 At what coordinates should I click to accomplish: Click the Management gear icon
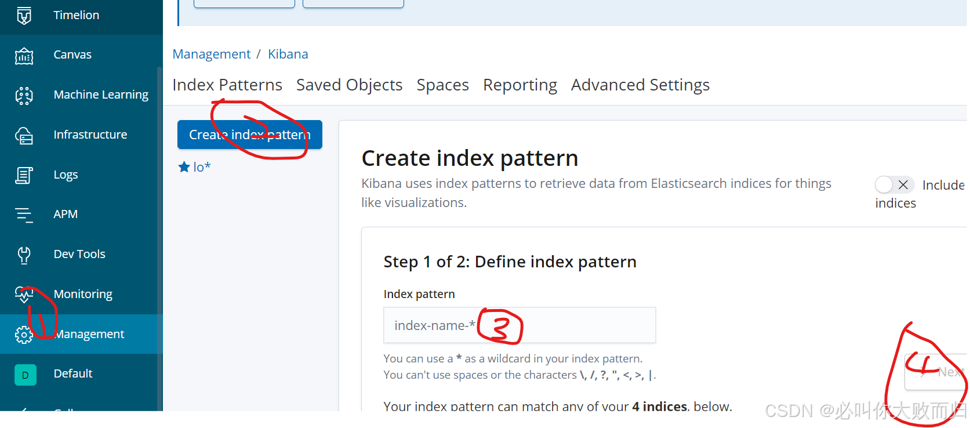24,335
